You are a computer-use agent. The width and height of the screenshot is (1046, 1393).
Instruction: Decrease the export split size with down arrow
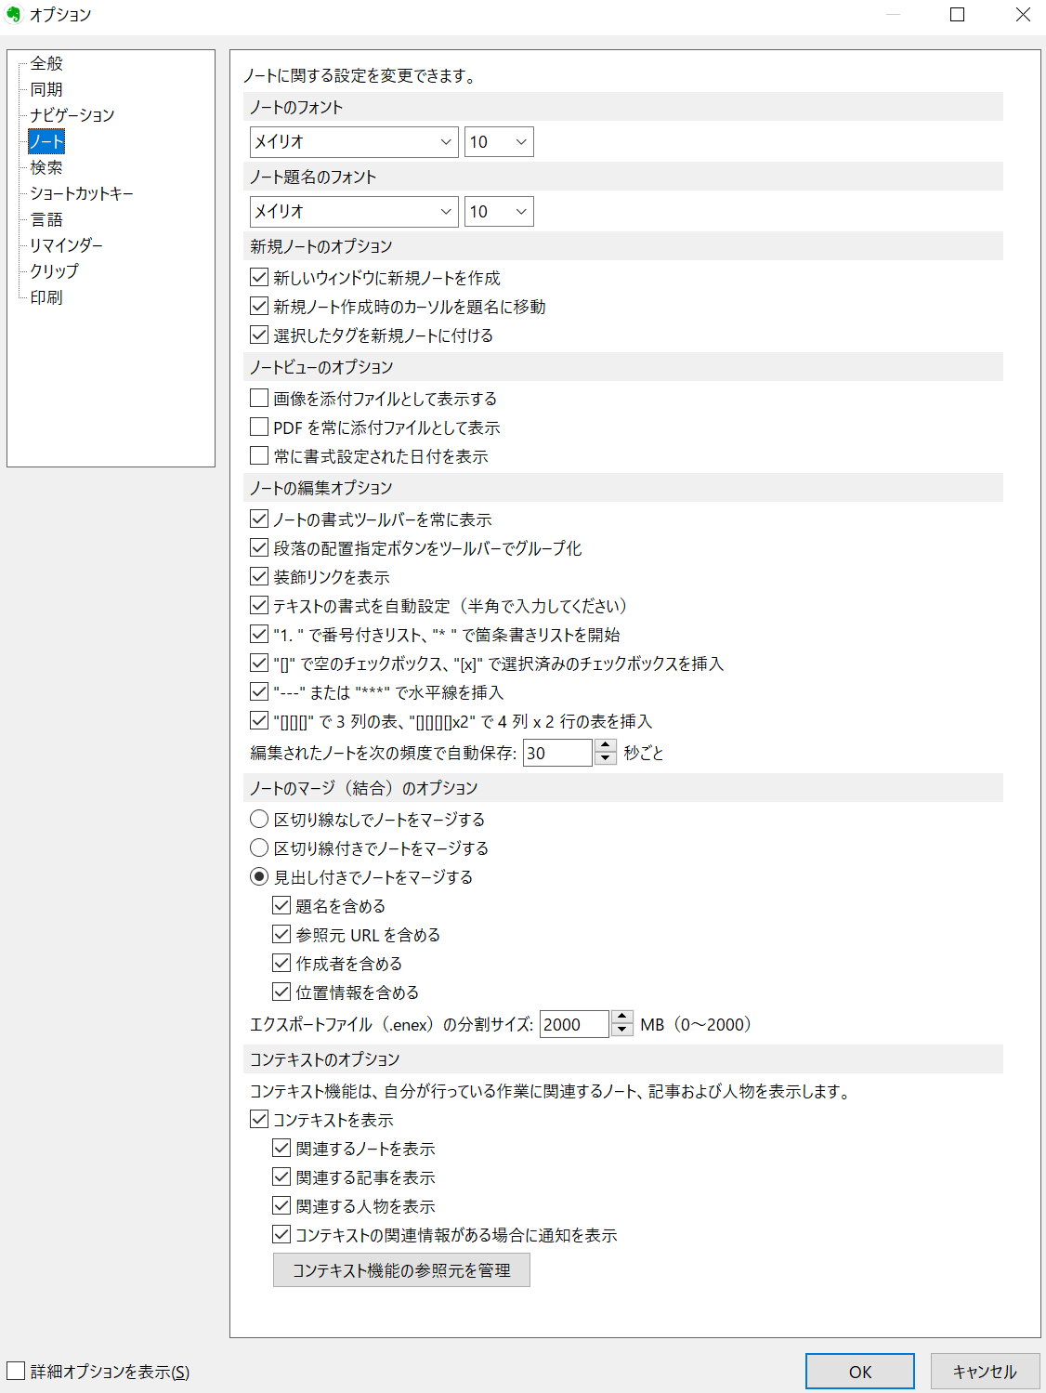coord(622,1031)
